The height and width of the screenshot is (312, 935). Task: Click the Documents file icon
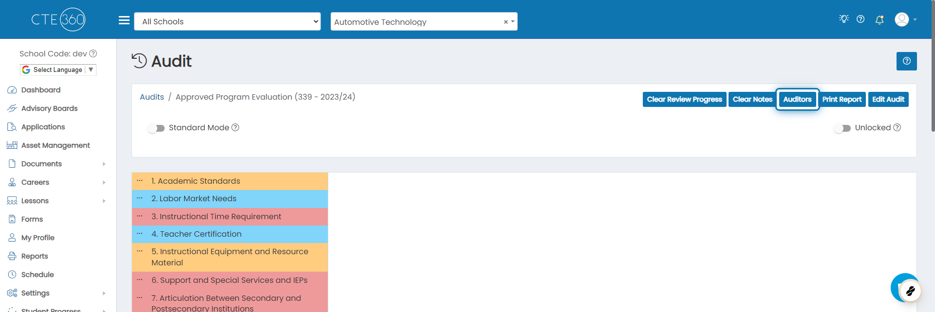coord(12,164)
